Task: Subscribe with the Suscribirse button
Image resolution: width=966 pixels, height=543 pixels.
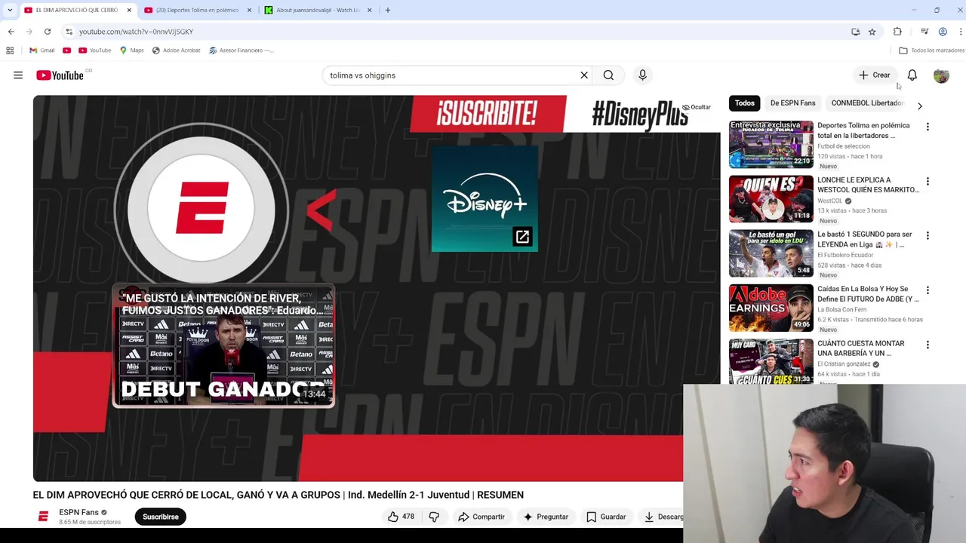Action: coord(161,517)
